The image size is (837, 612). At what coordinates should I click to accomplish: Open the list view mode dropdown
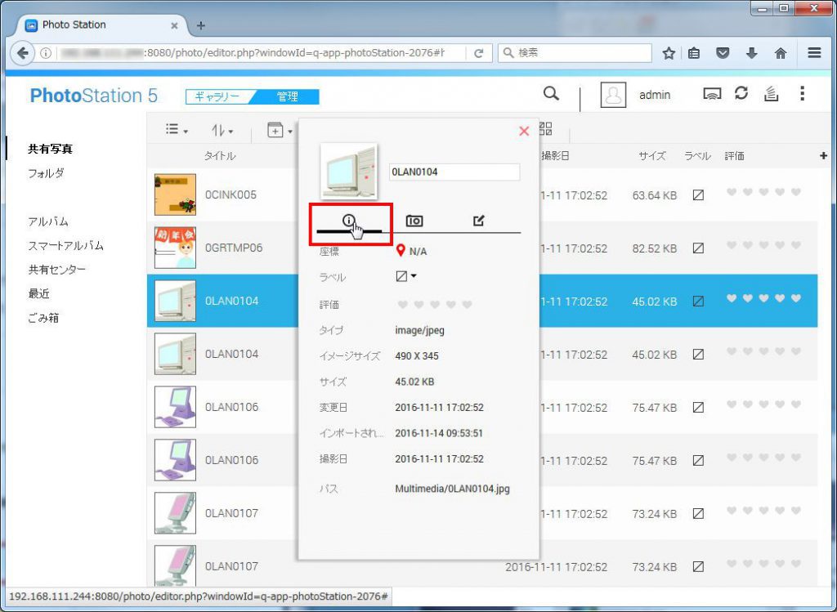[x=177, y=130]
